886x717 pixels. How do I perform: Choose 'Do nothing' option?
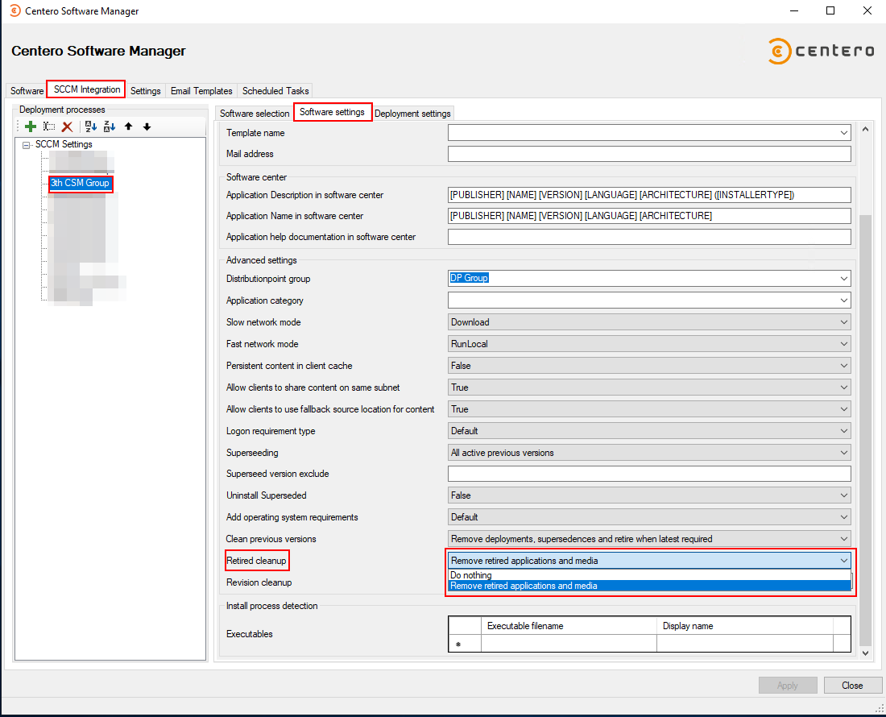click(649, 575)
